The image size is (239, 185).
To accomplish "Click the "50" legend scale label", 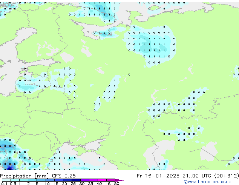I will [116, 183].
